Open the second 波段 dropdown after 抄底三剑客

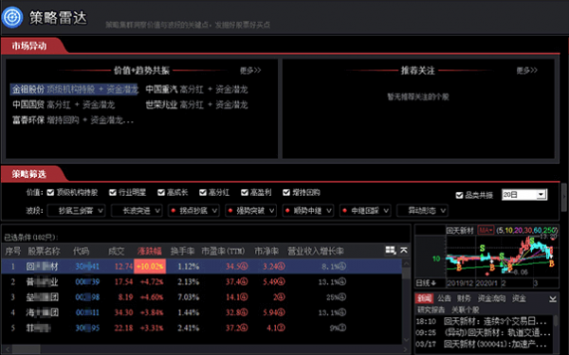coord(137,210)
